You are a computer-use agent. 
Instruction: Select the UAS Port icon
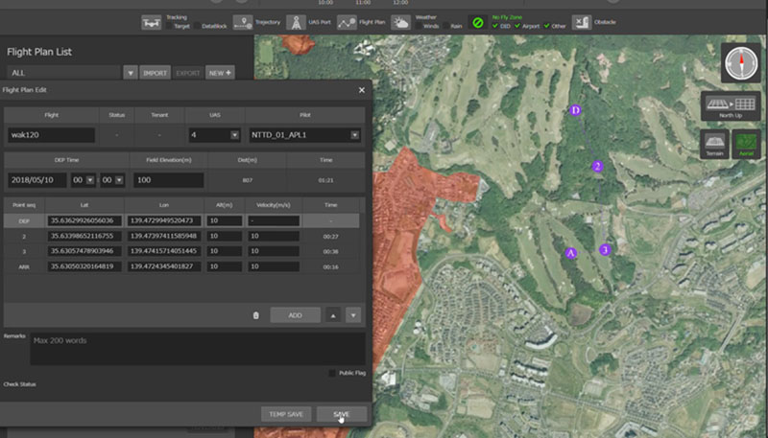tap(298, 22)
